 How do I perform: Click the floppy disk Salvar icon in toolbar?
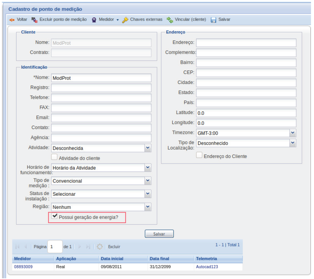(213, 19)
